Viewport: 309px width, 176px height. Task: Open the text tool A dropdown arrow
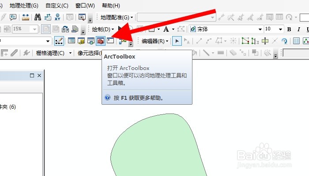[x=173, y=29]
